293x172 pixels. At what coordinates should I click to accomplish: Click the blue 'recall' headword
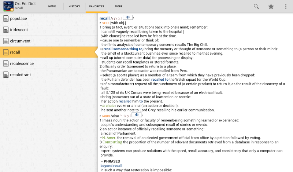(x=104, y=18)
